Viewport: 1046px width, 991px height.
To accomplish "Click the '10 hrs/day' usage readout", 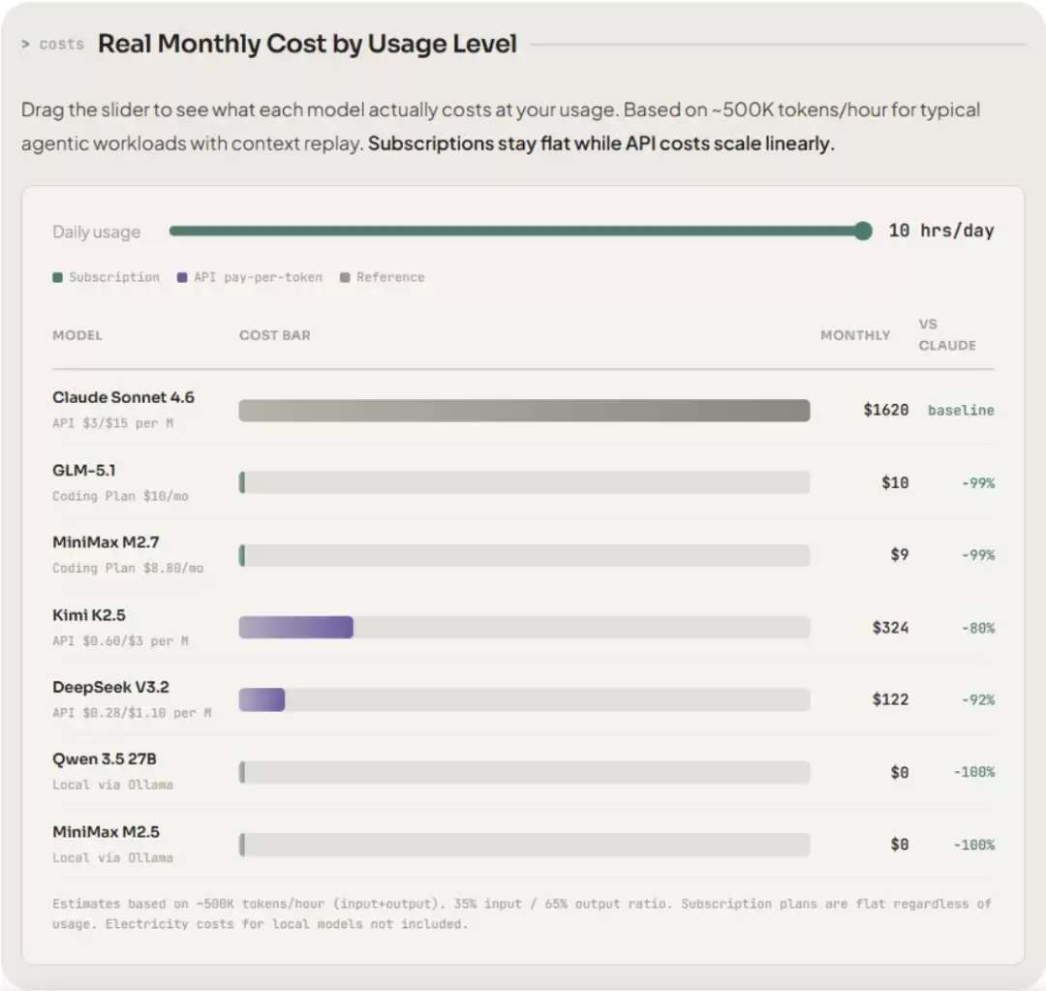I will [941, 231].
